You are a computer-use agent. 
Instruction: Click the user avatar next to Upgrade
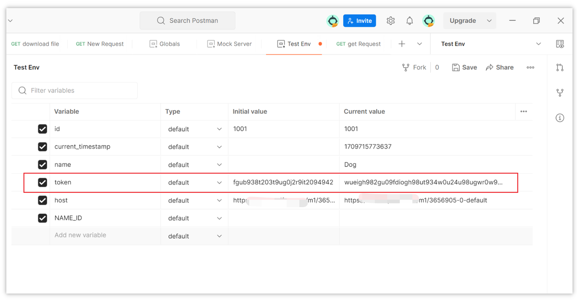click(x=428, y=21)
